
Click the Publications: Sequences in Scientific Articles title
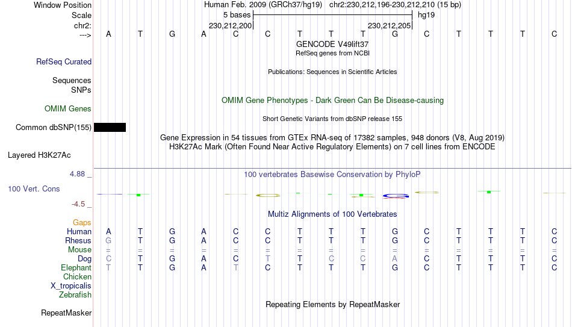click(332, 72)
